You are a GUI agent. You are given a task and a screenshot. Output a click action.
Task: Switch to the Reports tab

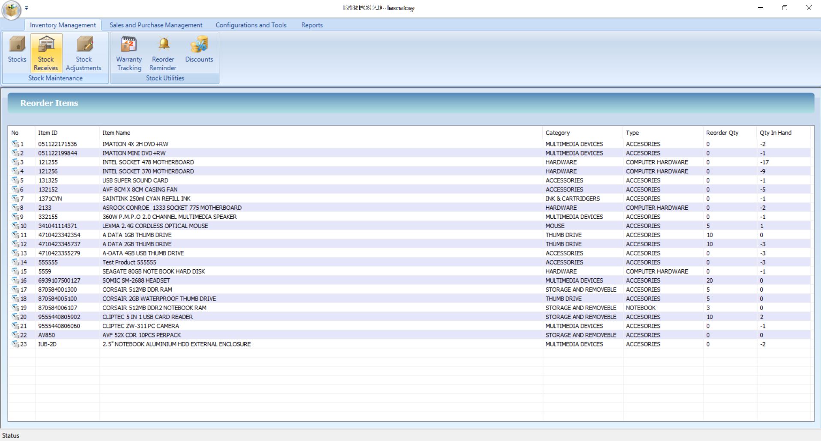(x=312, y=25)
